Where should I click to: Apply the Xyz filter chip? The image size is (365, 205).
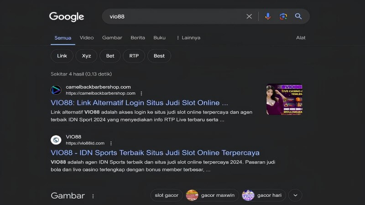point(86,56)
